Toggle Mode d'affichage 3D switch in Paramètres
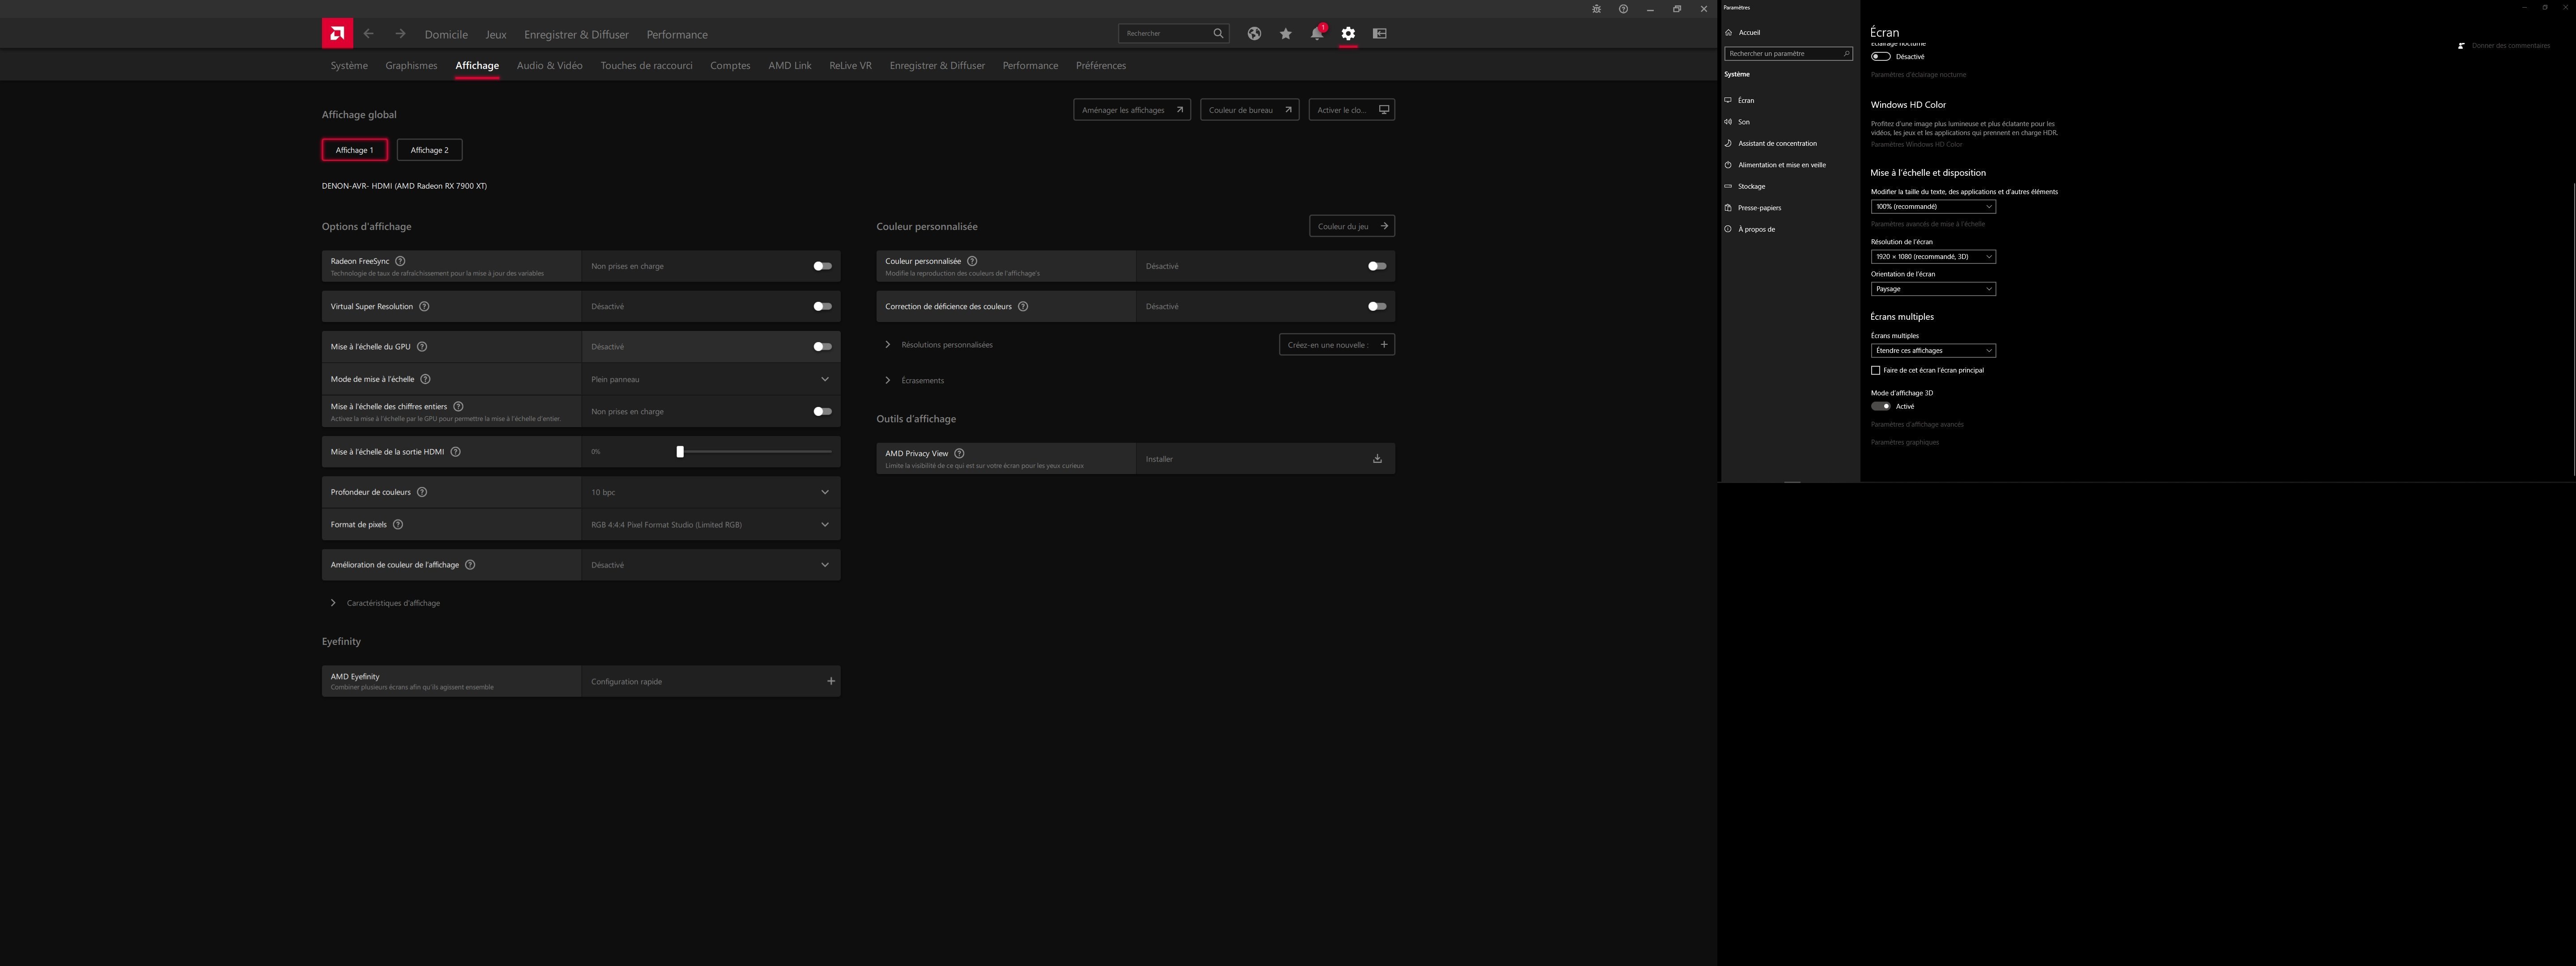This screenshot has width=2576, height=966. [x=1880, y=406]
